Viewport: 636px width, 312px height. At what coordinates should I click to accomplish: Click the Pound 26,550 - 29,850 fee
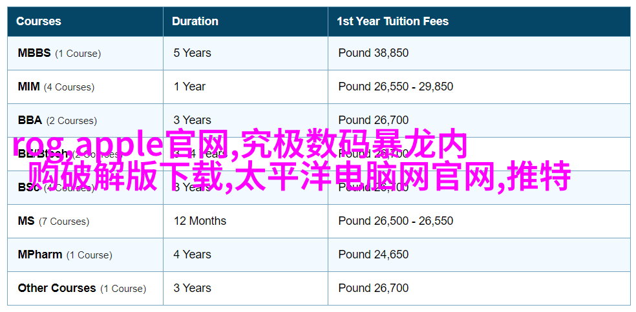coord(396,87)
